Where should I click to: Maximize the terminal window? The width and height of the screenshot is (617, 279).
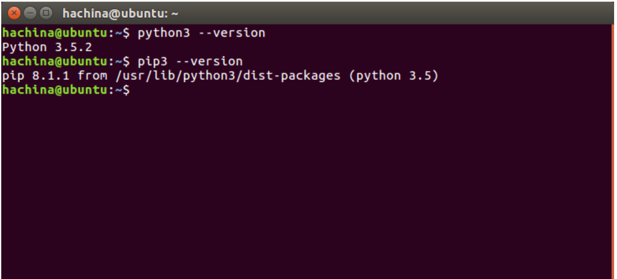click(x=46, y=13)
